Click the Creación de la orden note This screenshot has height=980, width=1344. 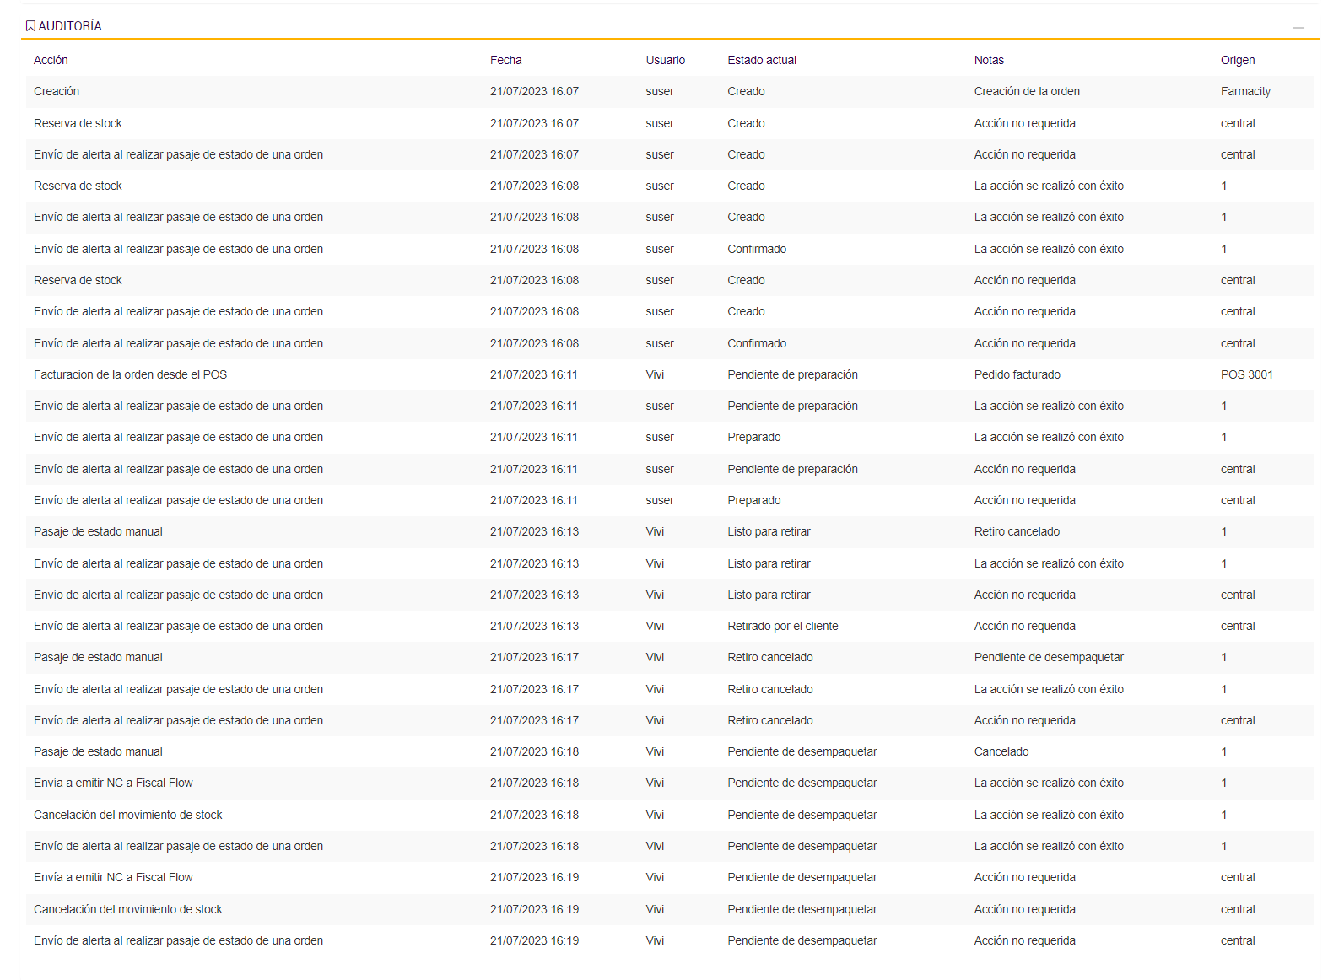[x=1026, y=91]
